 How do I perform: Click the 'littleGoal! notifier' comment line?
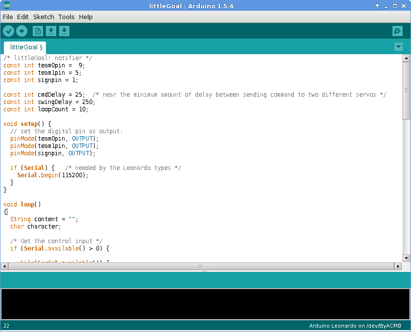pyautogui.click(x=48, y=58)
